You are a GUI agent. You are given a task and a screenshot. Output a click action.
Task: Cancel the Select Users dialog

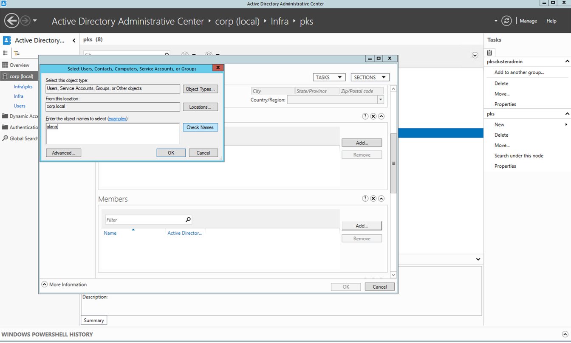point(203,153)
